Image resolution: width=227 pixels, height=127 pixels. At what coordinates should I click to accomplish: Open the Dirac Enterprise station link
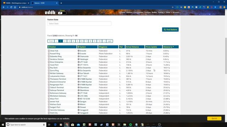(56, 62)
